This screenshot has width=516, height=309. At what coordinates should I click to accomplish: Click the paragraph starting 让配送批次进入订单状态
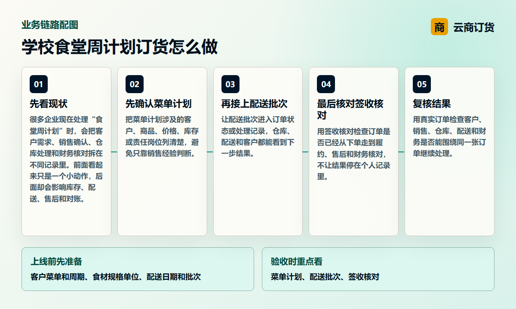pos(258,136)
